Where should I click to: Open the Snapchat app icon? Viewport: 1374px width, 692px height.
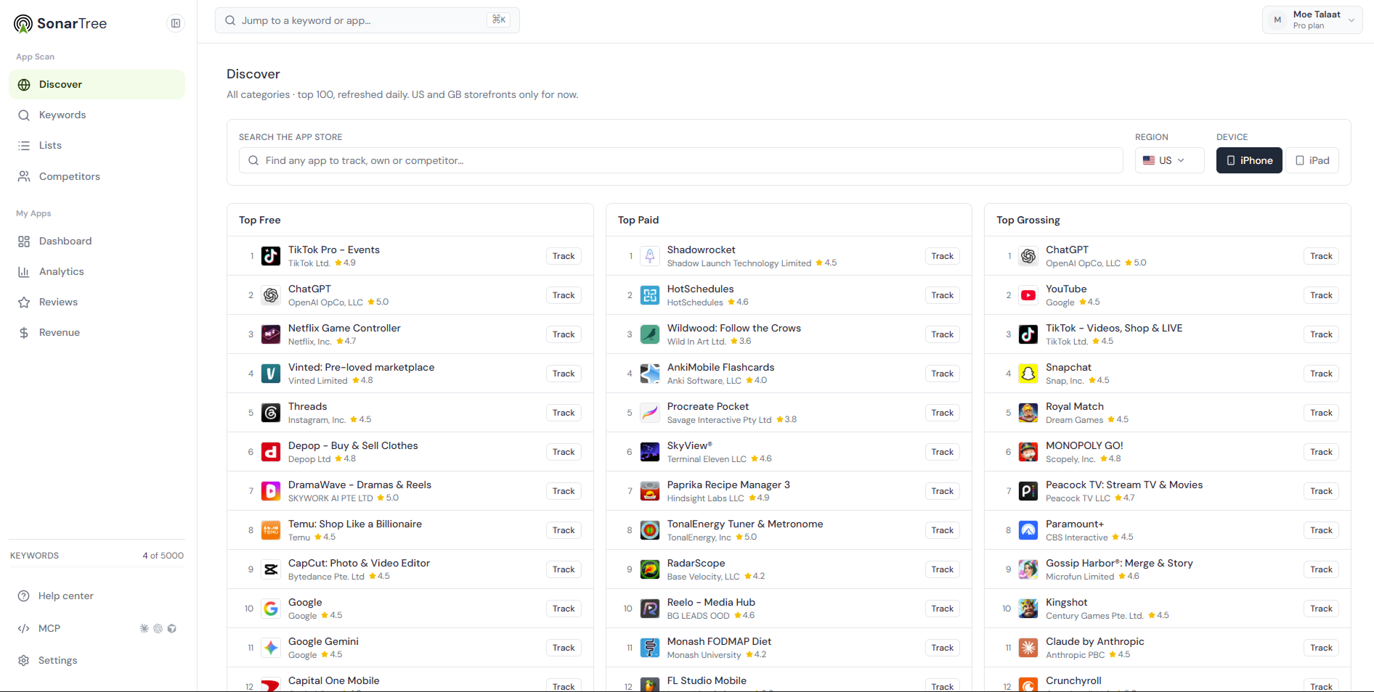1028,373
